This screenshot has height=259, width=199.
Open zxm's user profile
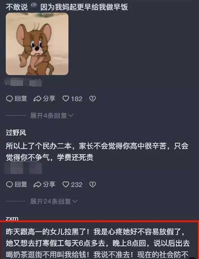click(12, 218)
